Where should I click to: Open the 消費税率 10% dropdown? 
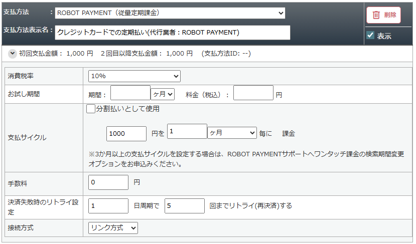[134, 76]
